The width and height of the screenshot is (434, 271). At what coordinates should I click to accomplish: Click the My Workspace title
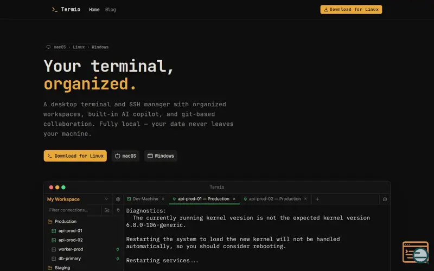63,199
